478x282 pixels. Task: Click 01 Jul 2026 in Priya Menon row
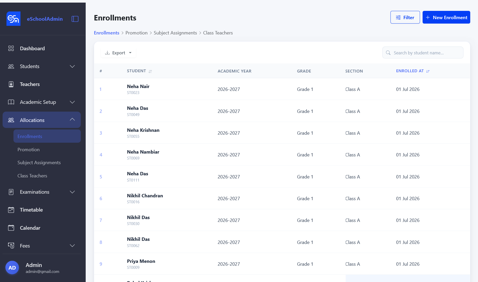[408, 264]
